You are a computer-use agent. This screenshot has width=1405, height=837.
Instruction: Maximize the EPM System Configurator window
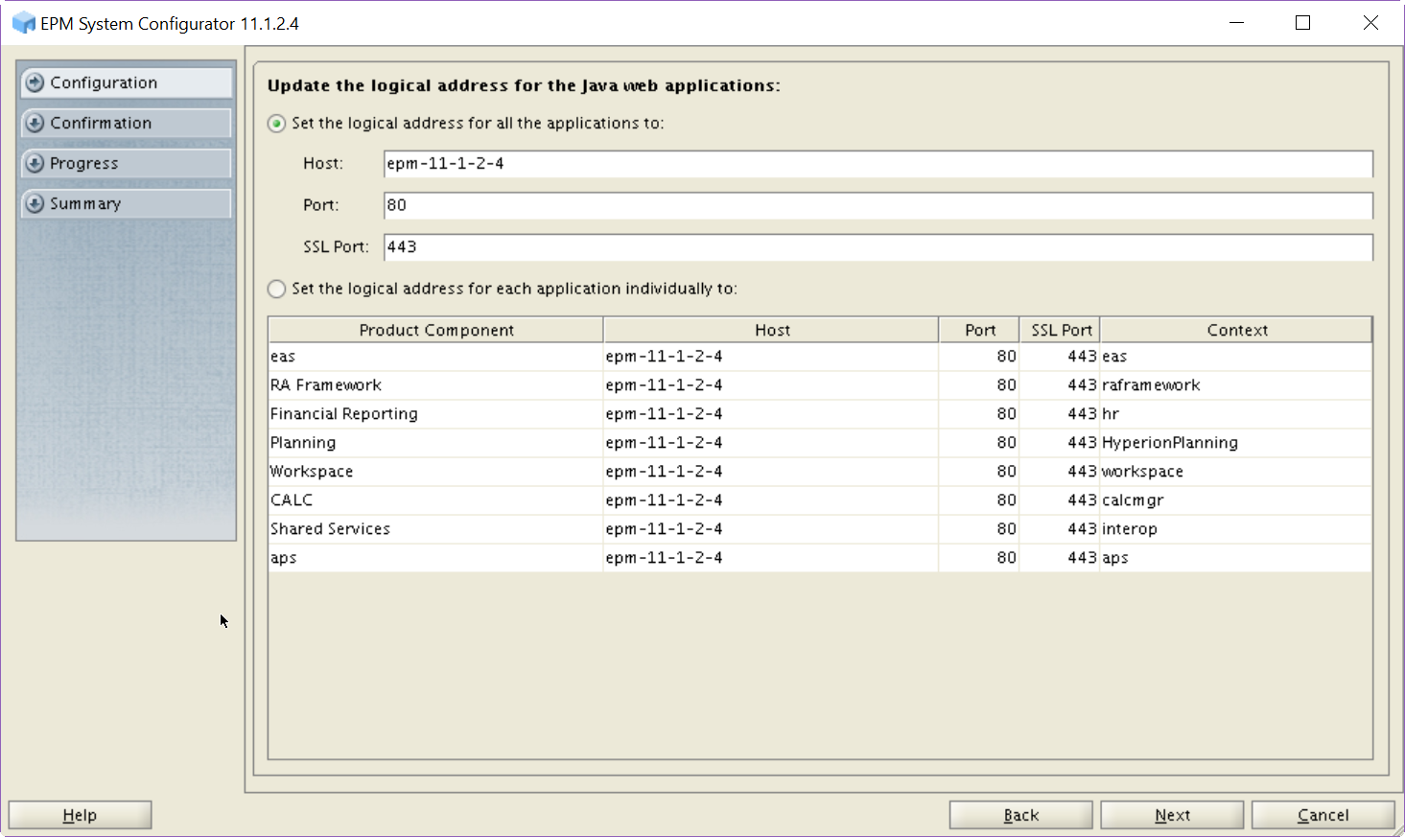pos(1302,23)
